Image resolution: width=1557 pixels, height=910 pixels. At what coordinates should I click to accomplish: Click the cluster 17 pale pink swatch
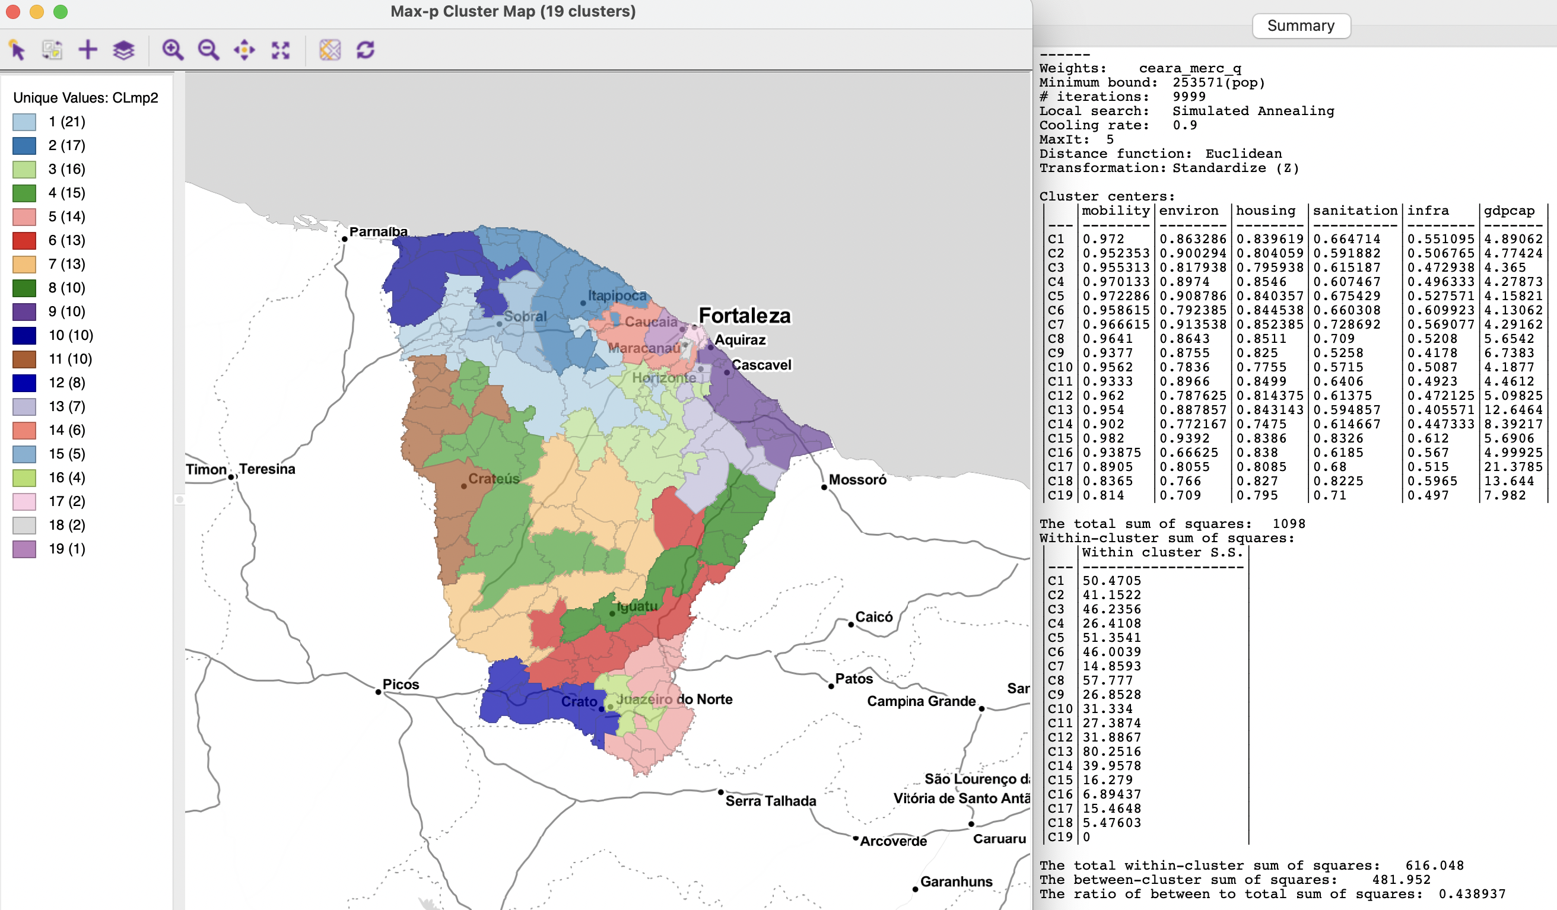click(24, 502)
